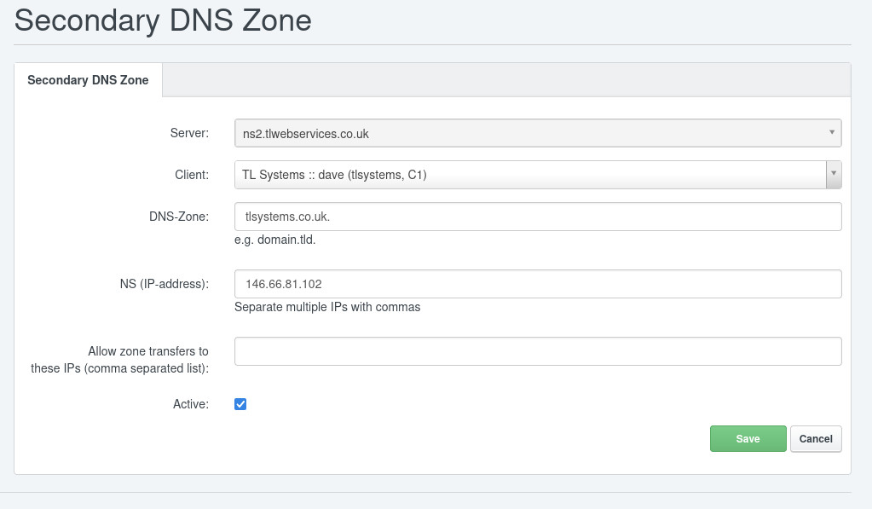The width and height of the screenshot is (872, 509).
Task: Click the Server: field label
Action: (x=189, y=133)
